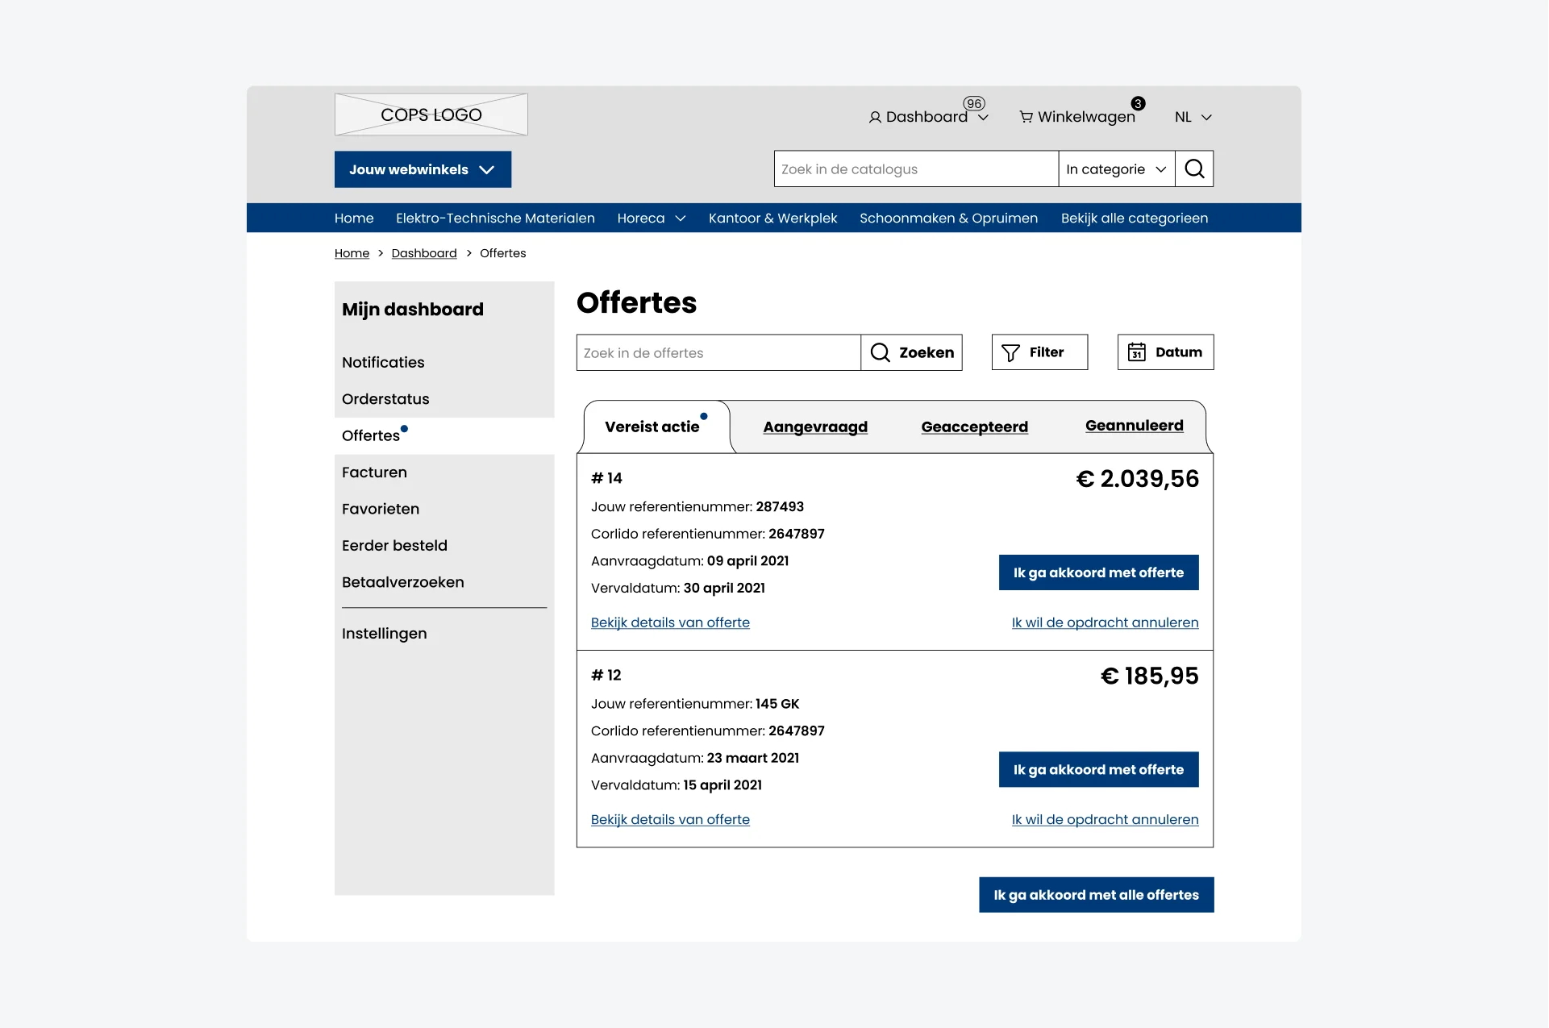Select Bekijk alle categorieen menu item
Screen dimensions: 1549x1028
click(1135, 219)
